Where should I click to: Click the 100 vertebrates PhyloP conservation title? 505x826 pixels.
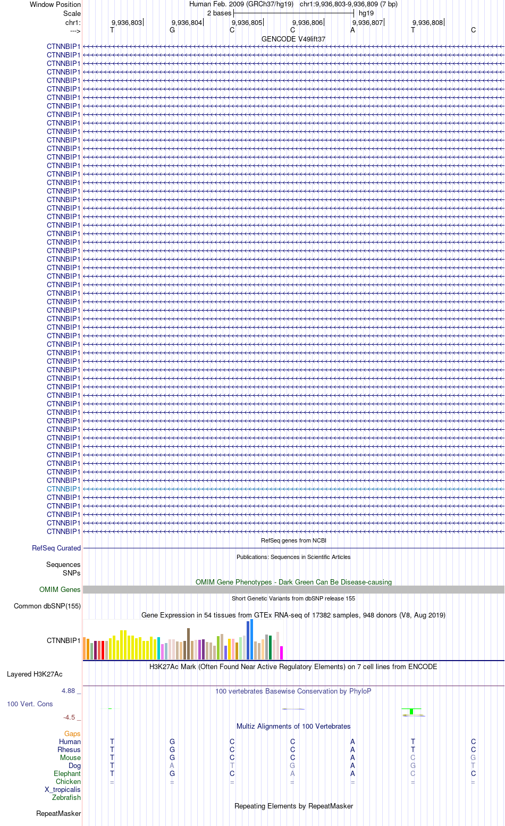[293, 691]
